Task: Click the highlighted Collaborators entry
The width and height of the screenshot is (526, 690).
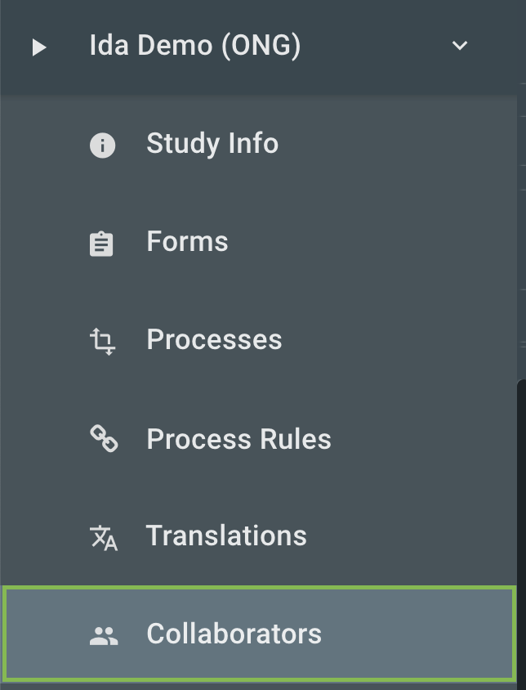Action: point(235,634)
